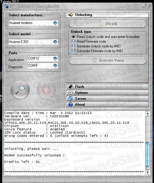Click the 'Wrong codes entered' log line
Image resolution: width=154 pixels, height=183 pixels.
tap(56, 136)
